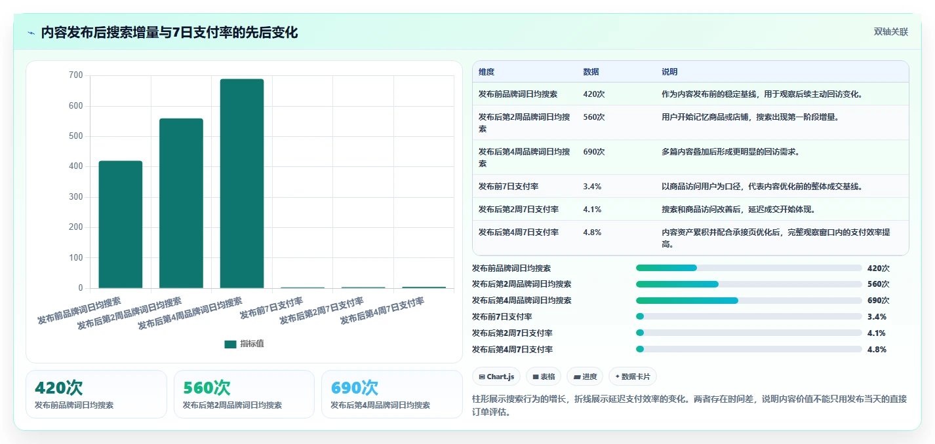Click the 100 y-axis label
Screen dimensions: 935x444
click(76, 257)
